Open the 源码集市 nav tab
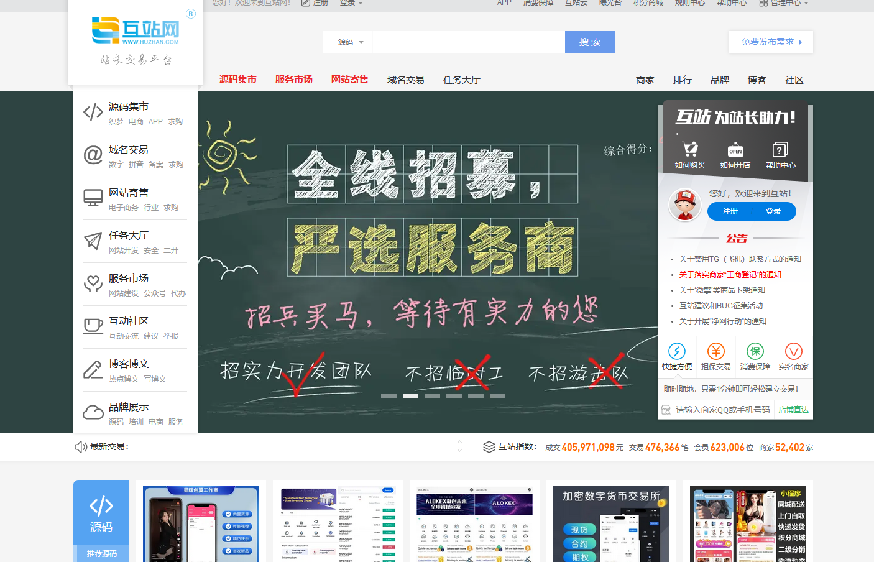874x562 pixels. click(x=238, y=80)
